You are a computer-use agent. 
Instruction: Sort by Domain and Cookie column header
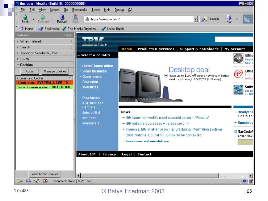pyautogui.click(x=44, y=78)
